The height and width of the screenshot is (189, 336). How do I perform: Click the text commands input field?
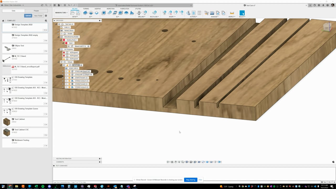click(x=186, y=182)
